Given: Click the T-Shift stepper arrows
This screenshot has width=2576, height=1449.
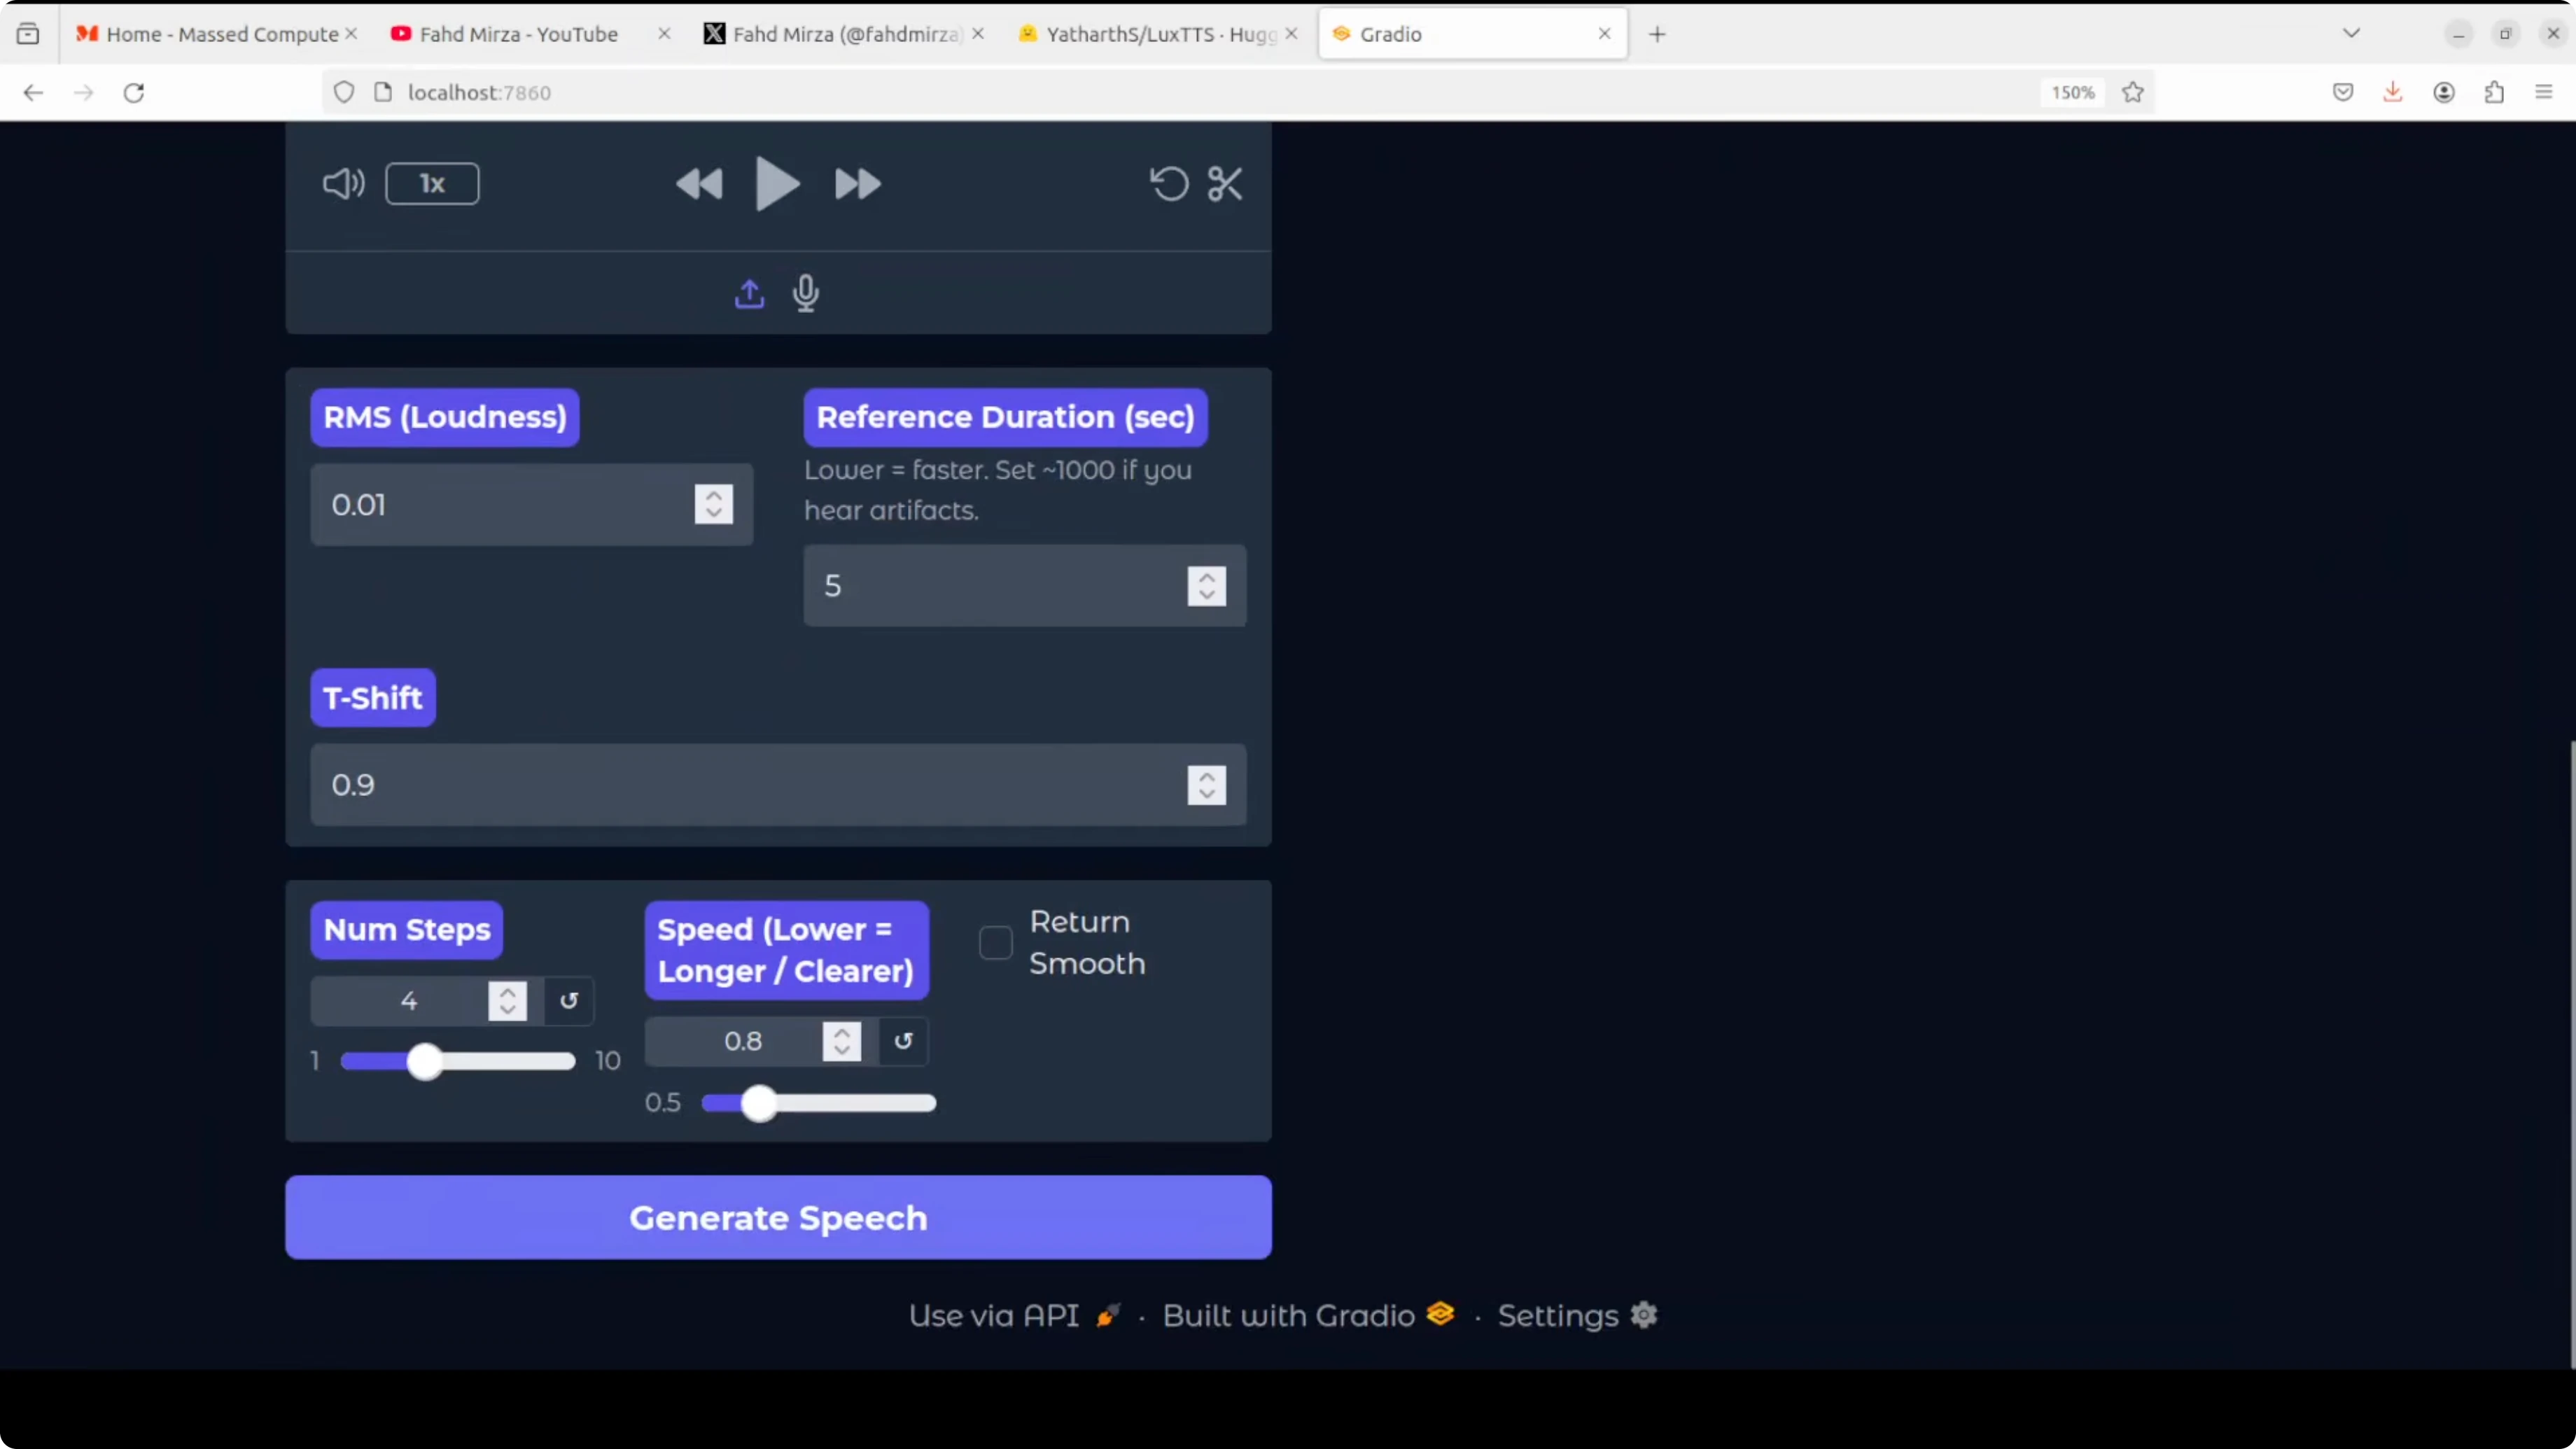Looking at the screenshot, I should (x=1206, y=785).
